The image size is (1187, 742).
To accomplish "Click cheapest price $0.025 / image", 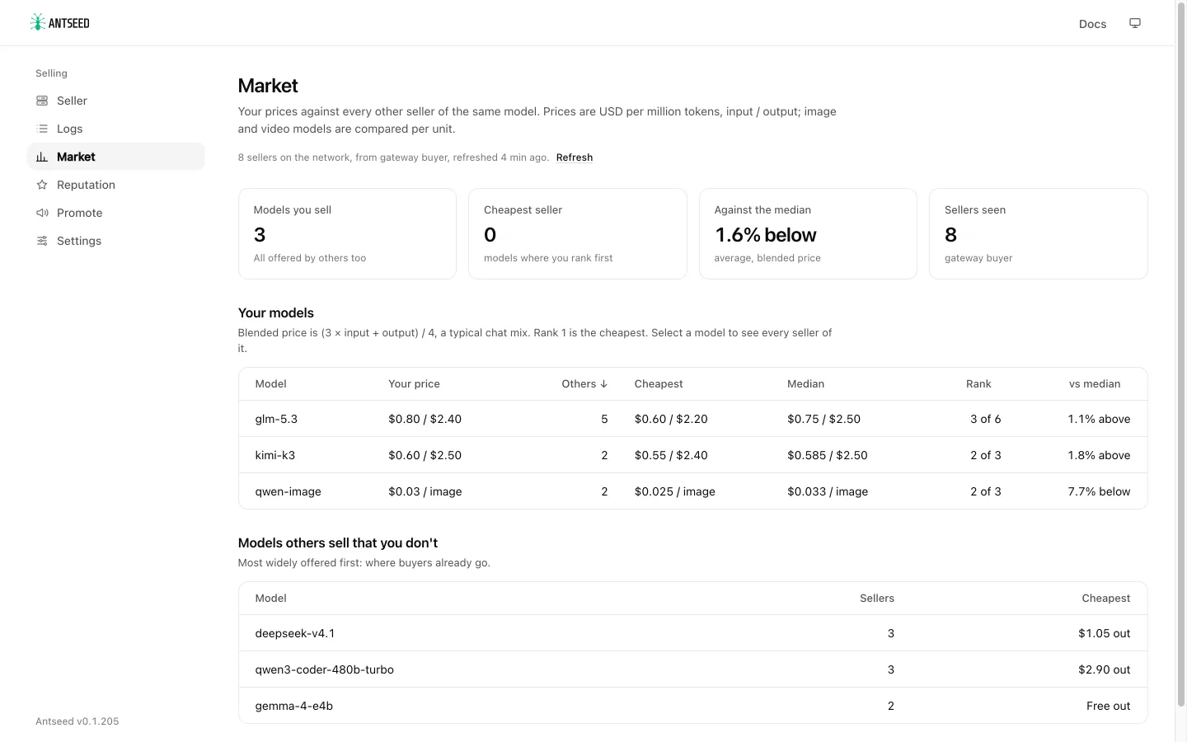I will [674, 491].
